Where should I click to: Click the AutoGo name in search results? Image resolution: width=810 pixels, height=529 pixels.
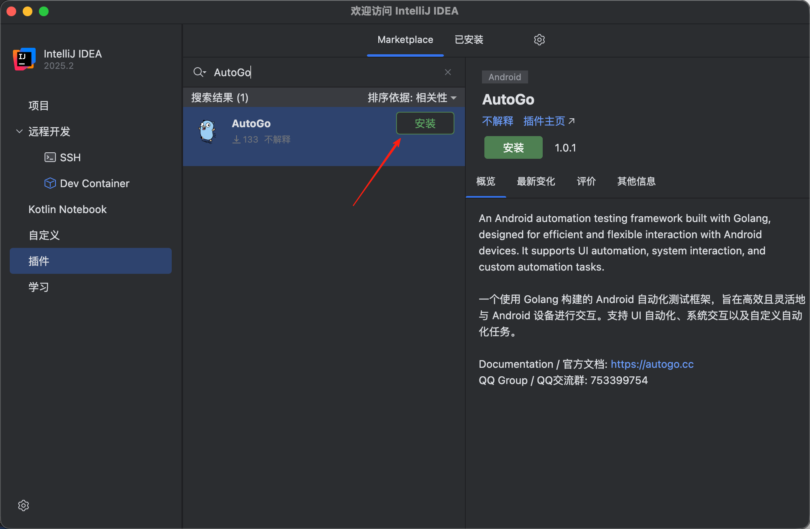251,124
